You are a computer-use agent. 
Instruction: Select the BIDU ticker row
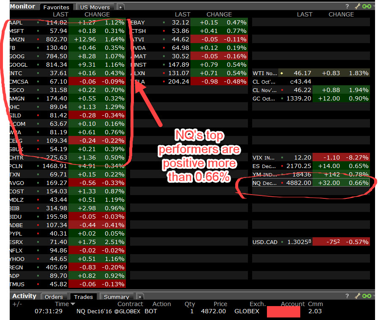click(x=68, y=217)
